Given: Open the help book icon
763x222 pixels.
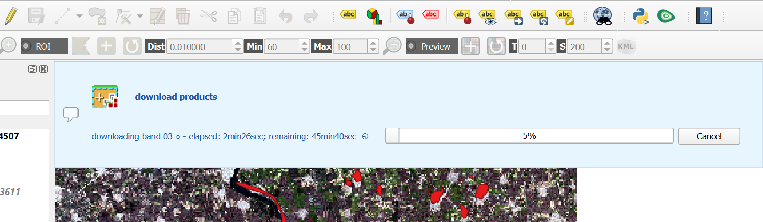Looking at the screenshot, I should point(704,16).
